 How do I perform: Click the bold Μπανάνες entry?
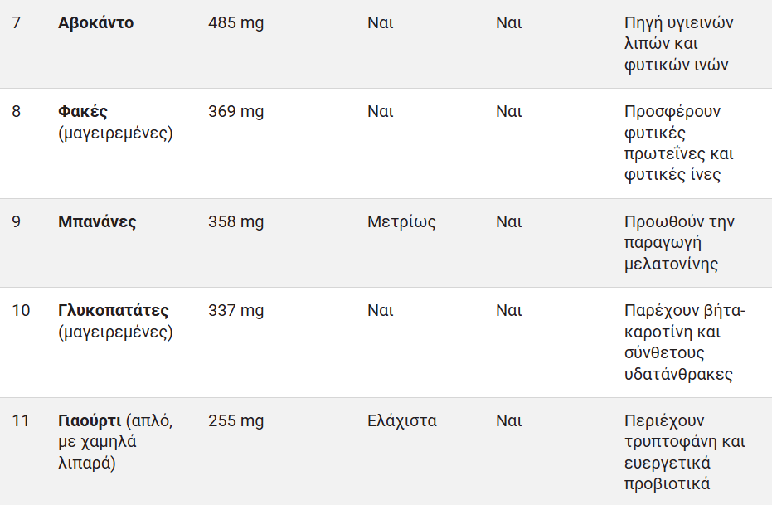click(x=97, y=222)
